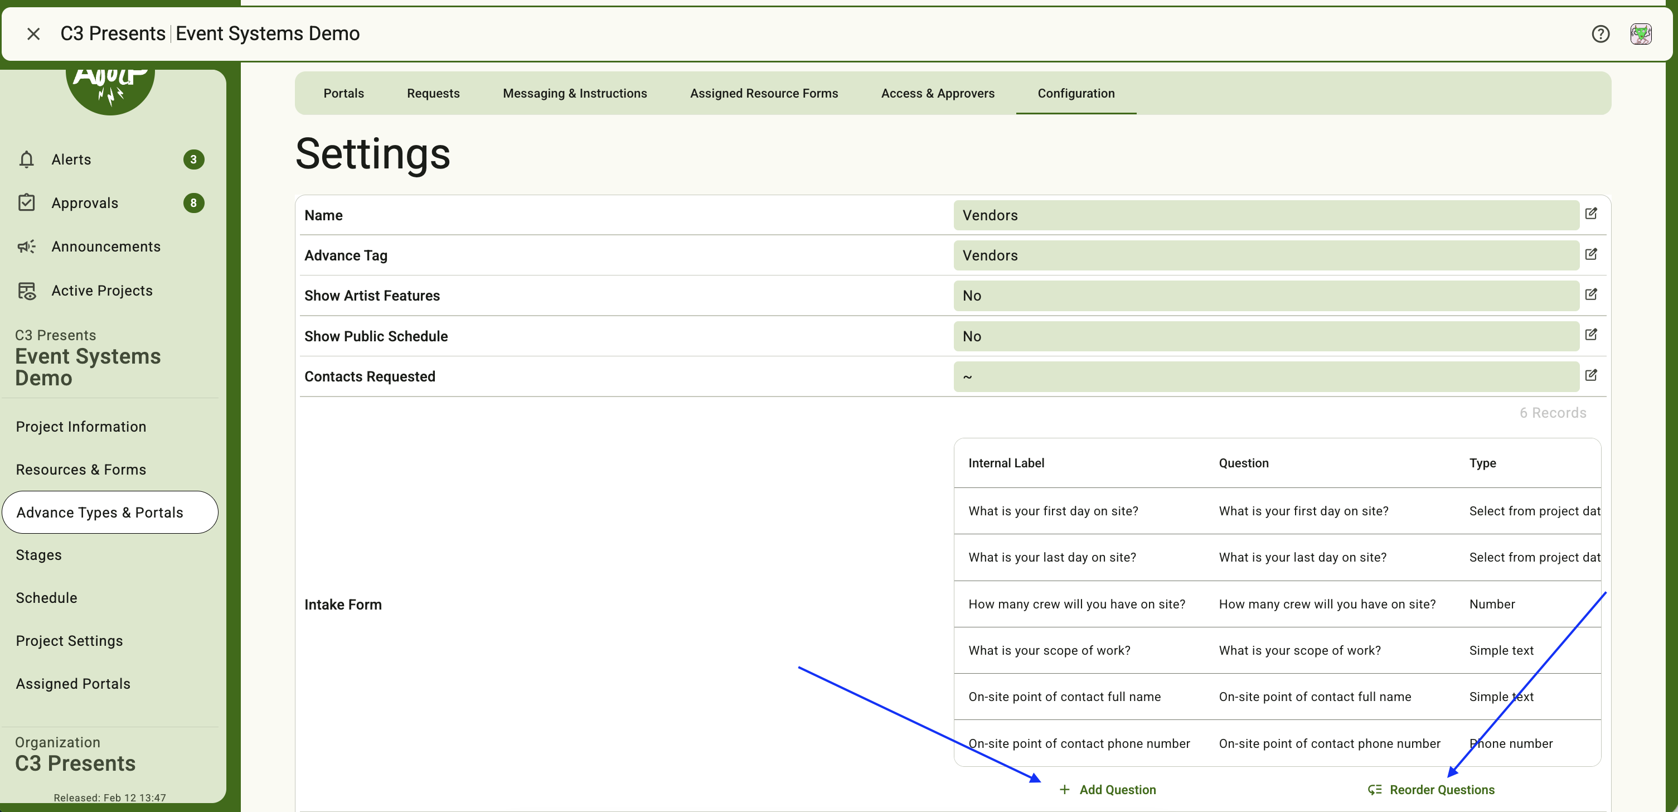Click the Active Projects icon
Screen dimensions: 1678x812
27,291
